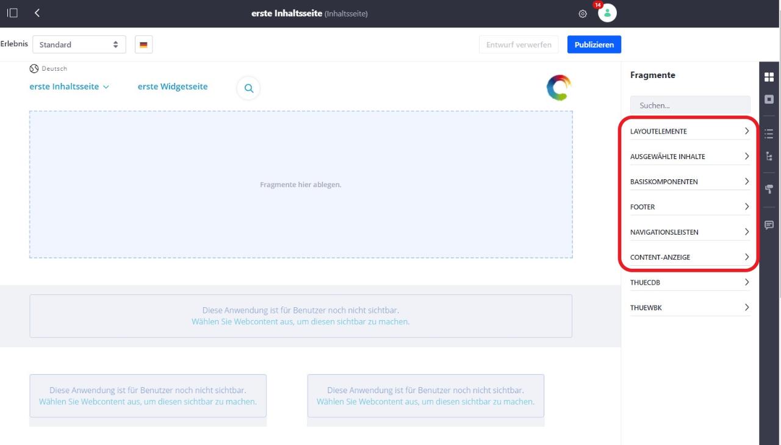The width and height of the screenshot is (781, 445).
Task: Open the hierarchy tree icon in the sidebar
Action: pyautogui.click(x=769, y=156)
